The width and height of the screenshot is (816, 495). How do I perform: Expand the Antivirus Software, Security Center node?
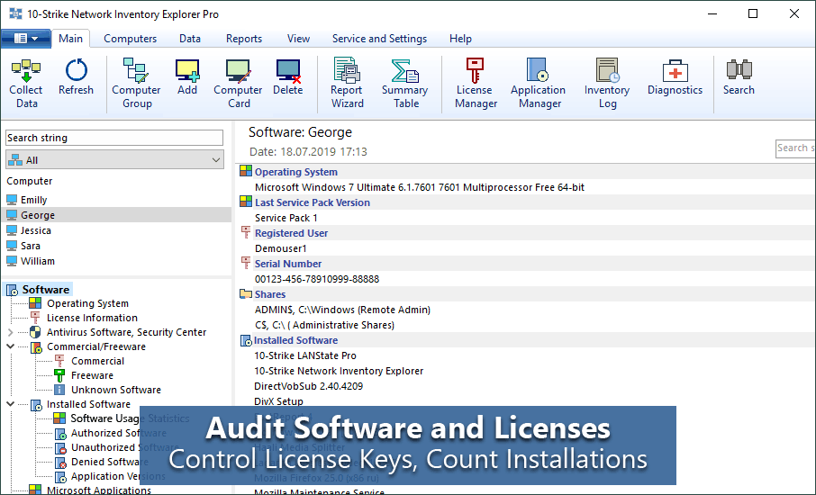(10, 332)
